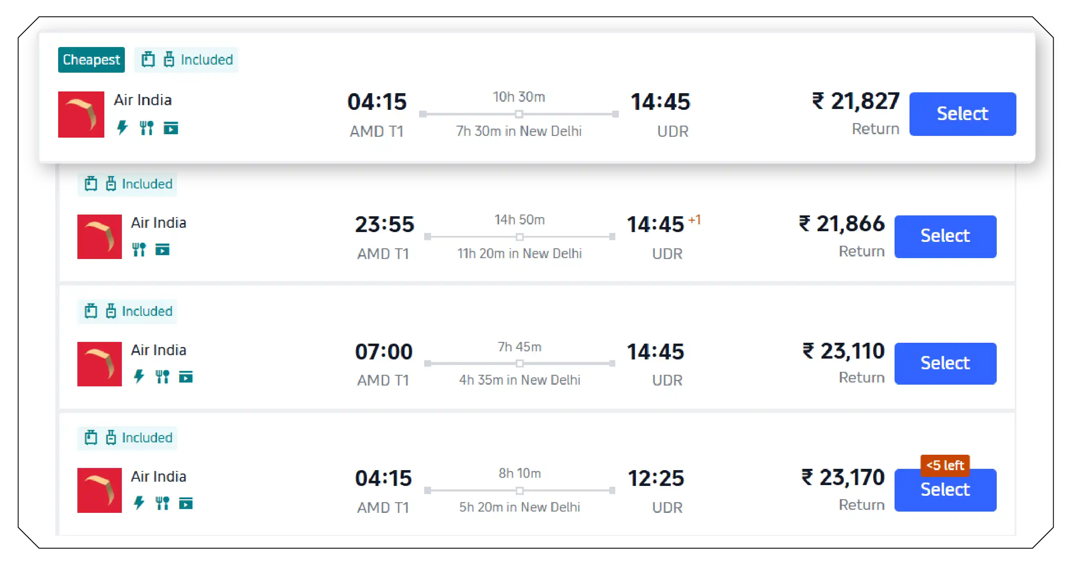Click the Included badge on the 23:55 flight card
1072x565 pixels.
click(127, 184)
